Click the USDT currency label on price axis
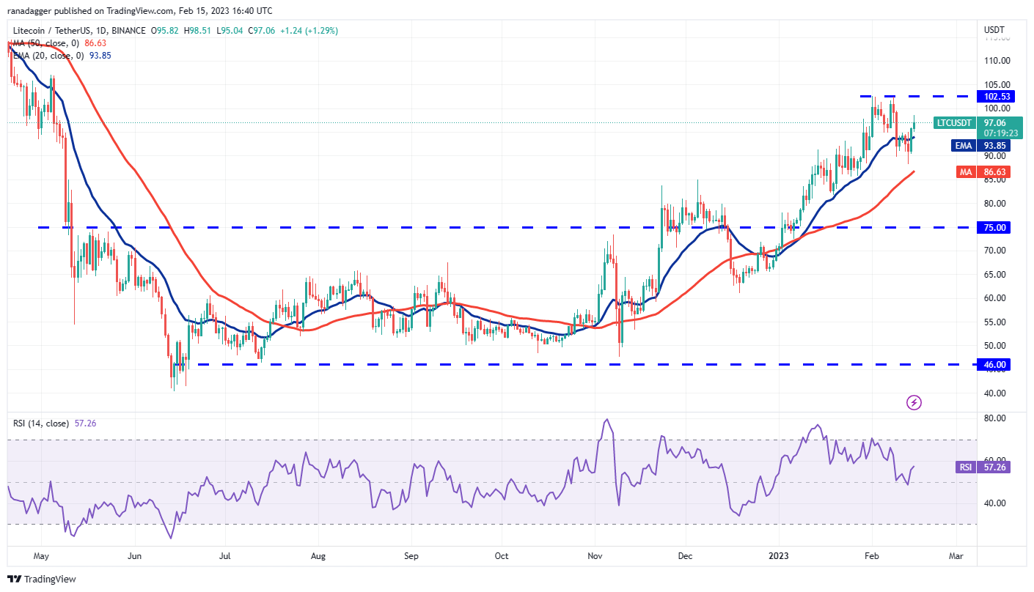The height and width of the screenshot is (592, 1034). click(x=994, y=30)
